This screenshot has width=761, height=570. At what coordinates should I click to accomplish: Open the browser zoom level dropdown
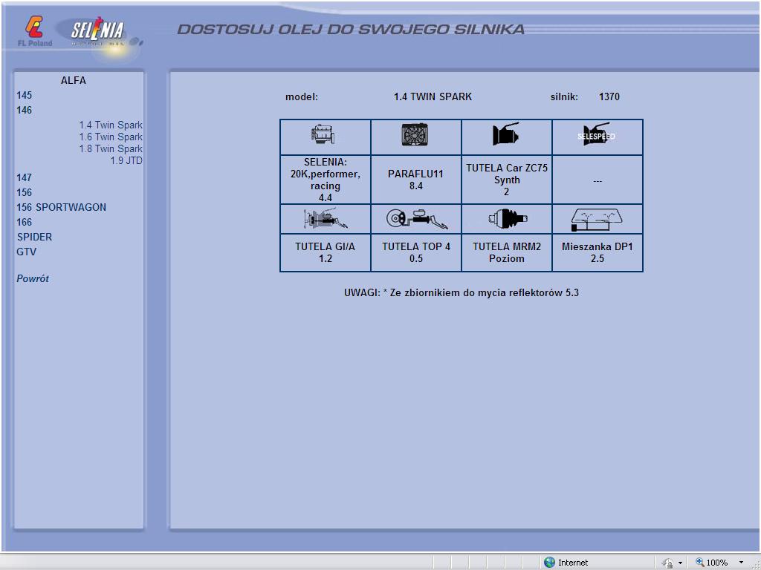coord(741,563)
